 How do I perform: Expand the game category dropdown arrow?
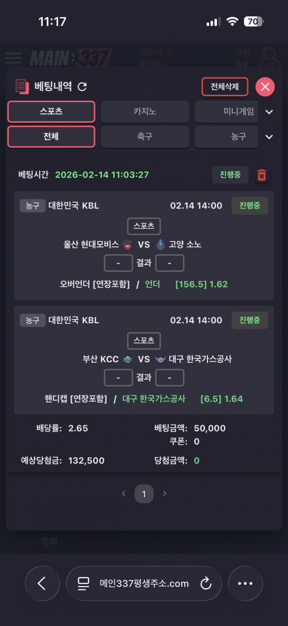point(269,112)
